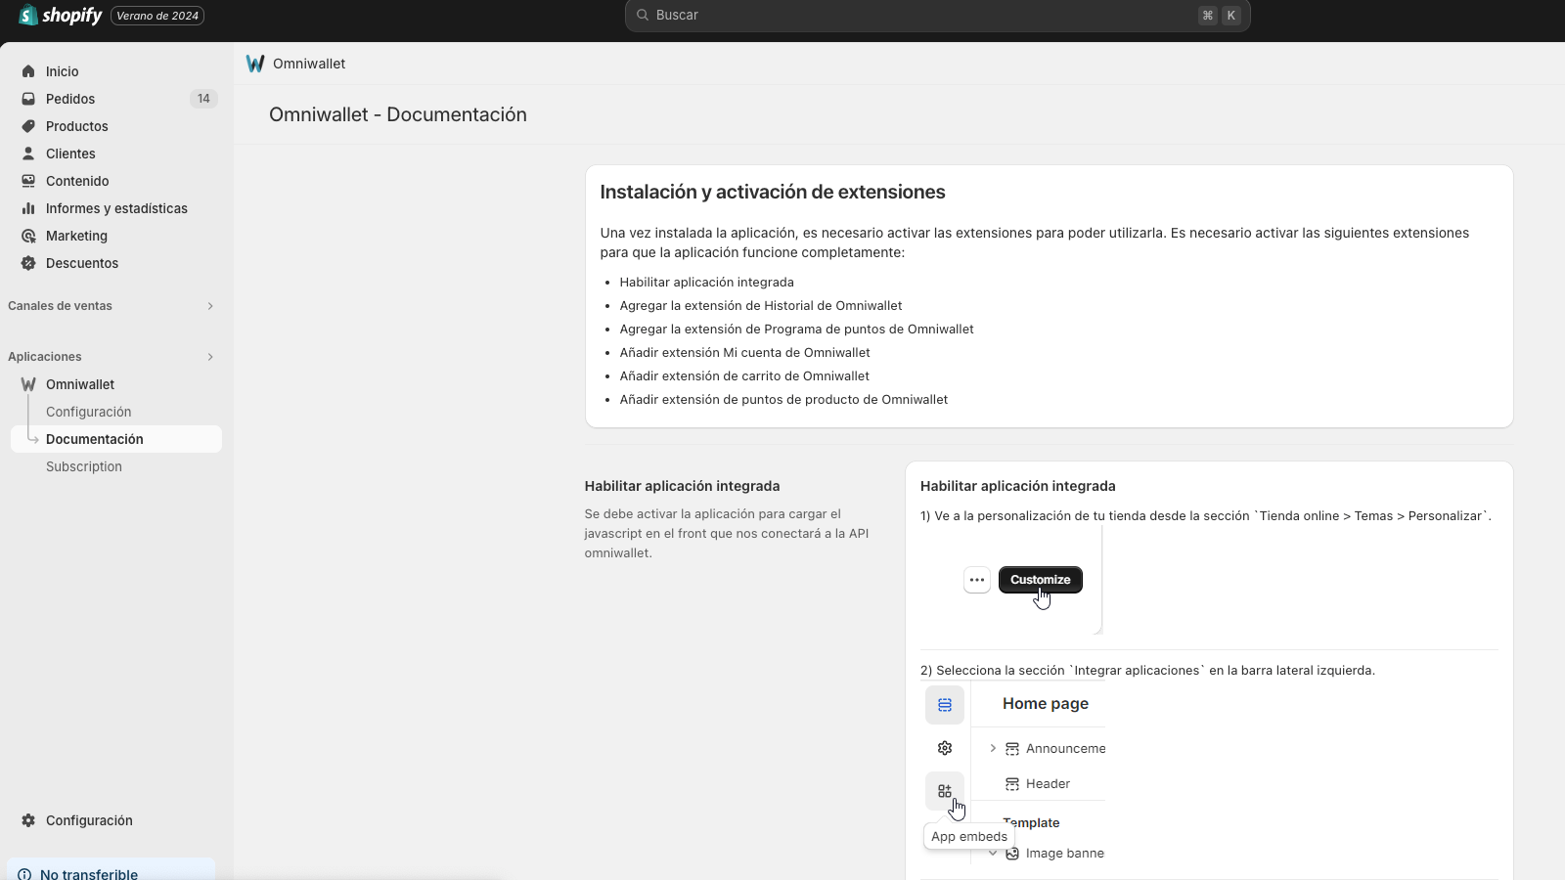Click the Sections icon in theme editor preview

click(944, 704)
